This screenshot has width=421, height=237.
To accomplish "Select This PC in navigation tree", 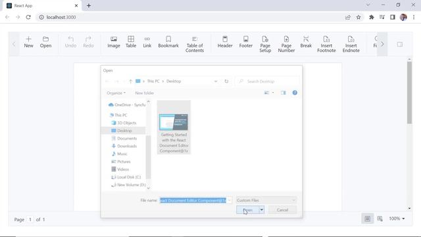I will (118, 115).
